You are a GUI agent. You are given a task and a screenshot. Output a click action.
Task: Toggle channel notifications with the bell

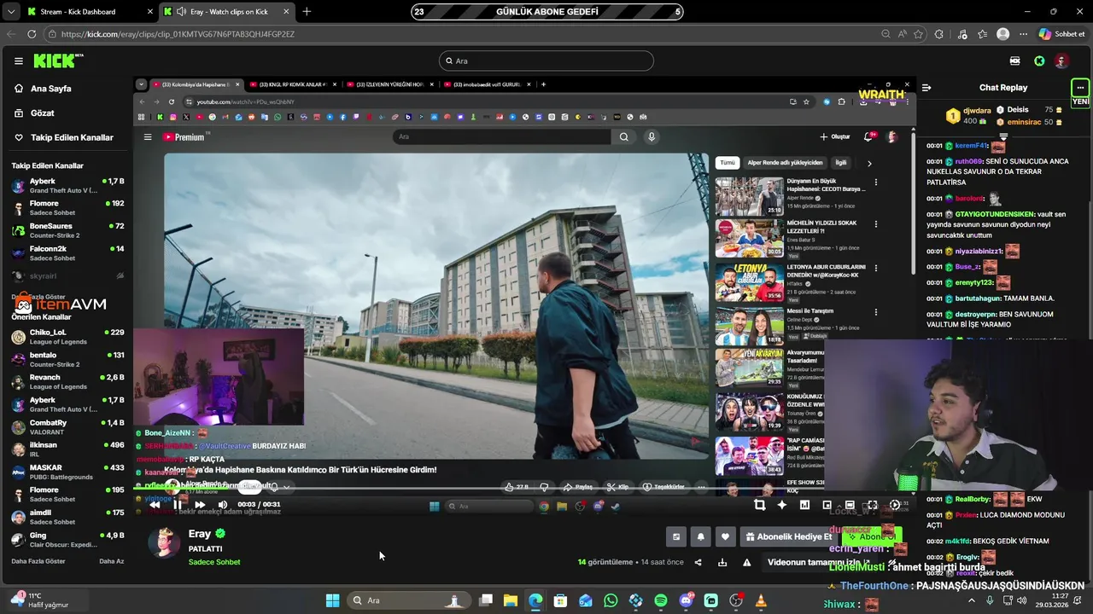(701, 536)
